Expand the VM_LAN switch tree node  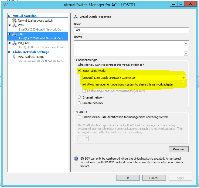pos(9,43)
